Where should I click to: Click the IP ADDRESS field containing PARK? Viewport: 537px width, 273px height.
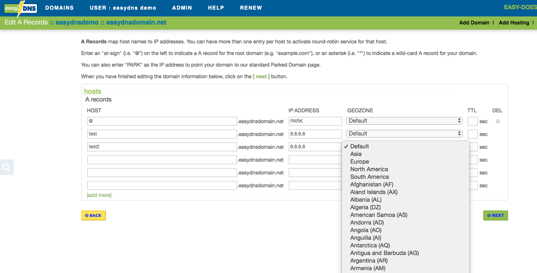click(315, 121)
